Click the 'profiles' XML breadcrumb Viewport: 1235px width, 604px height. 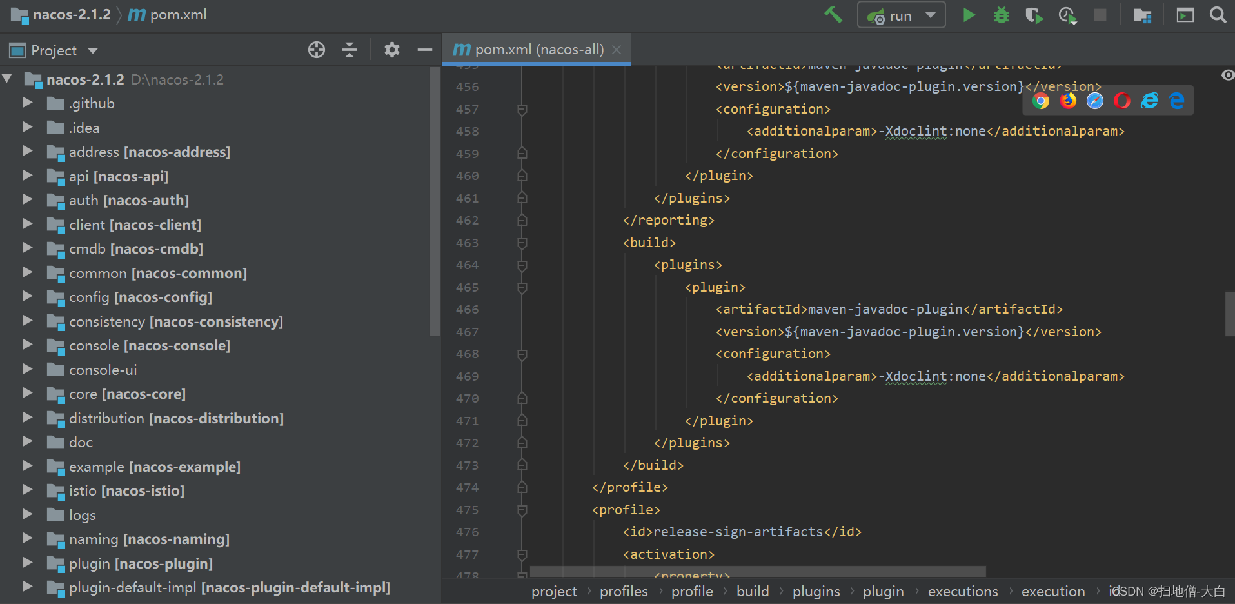pos(624,591)
